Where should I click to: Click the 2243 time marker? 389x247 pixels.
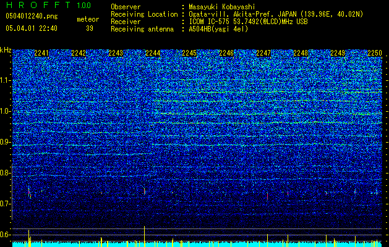coord(116,53)
